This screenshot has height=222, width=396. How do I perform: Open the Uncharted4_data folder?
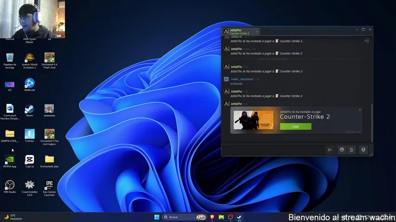pyautogui.click(x=49, y=161)
